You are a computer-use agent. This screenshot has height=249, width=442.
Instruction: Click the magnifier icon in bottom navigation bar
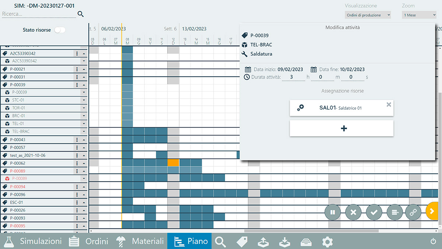[220, 242]
